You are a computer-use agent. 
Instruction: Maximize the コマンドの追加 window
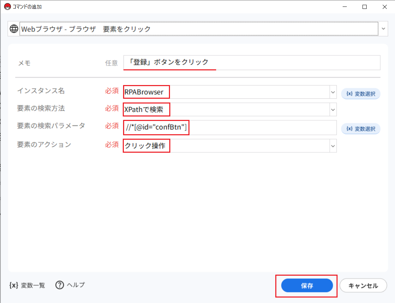[x=365, y=7]
